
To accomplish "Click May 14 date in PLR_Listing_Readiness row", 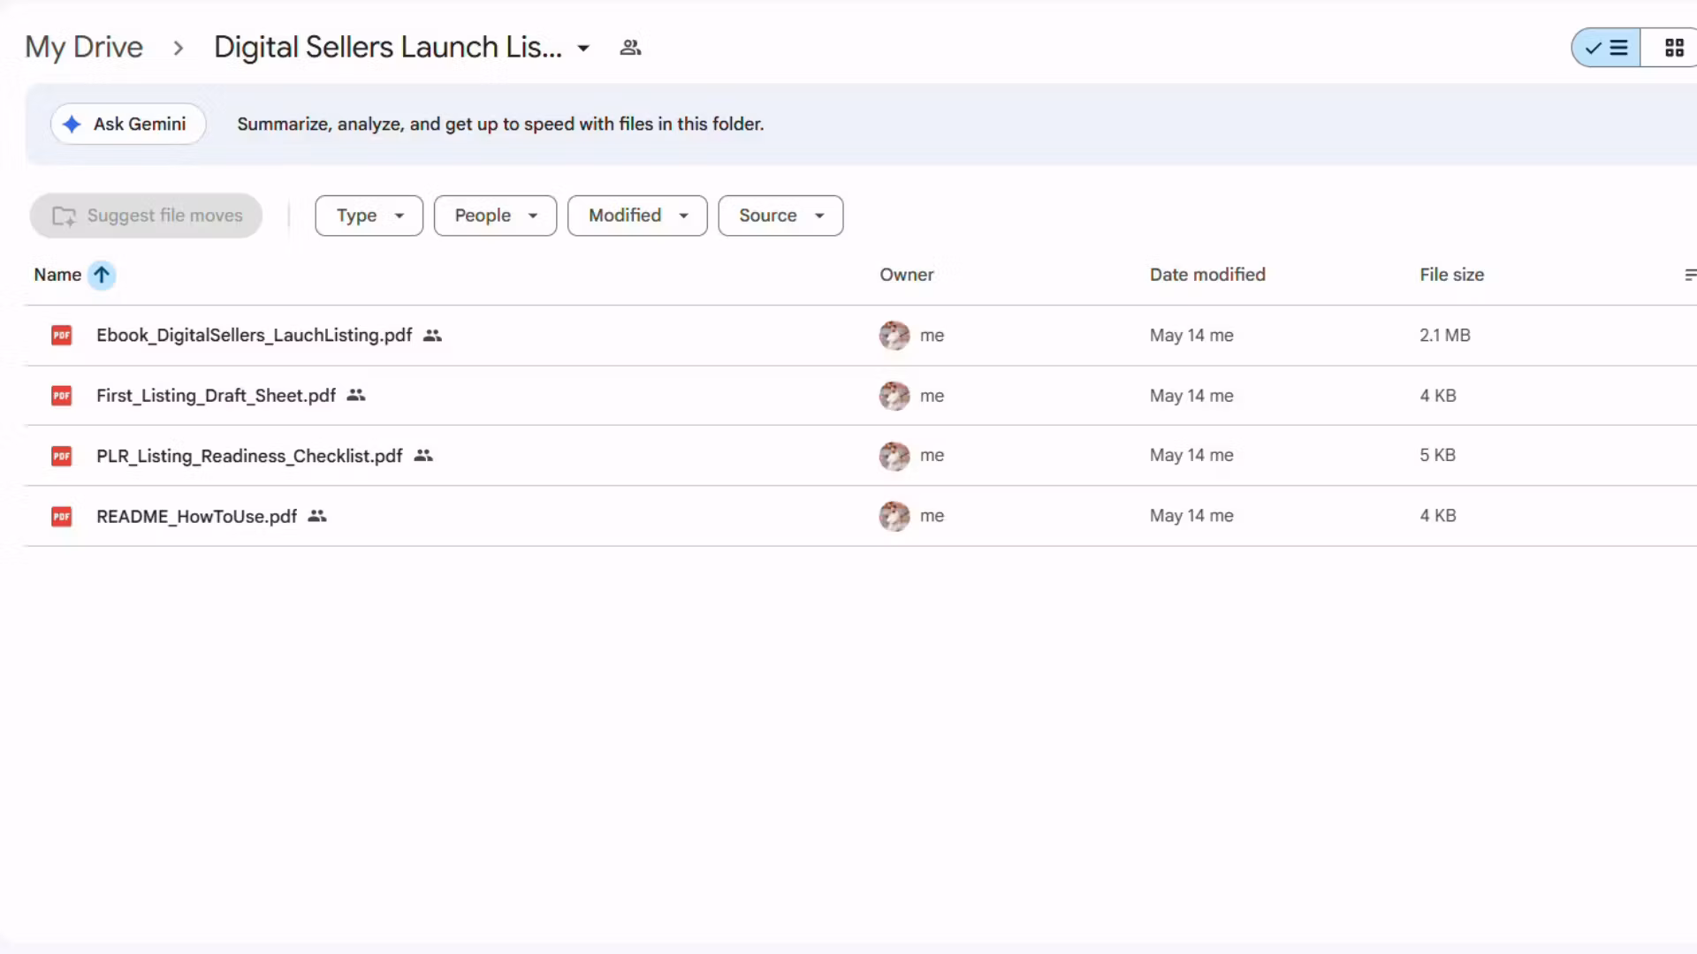I will (x=1191, y=455).
